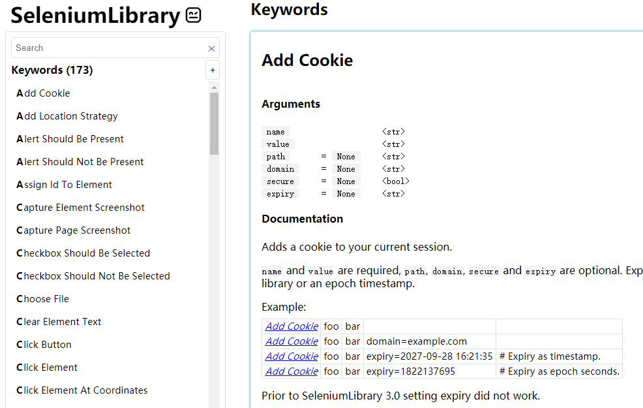The height and width of the screenshot is (408, 643).
Task: Click Add Cookie link in epoch seconds row
Action: [x=292, y=371]
